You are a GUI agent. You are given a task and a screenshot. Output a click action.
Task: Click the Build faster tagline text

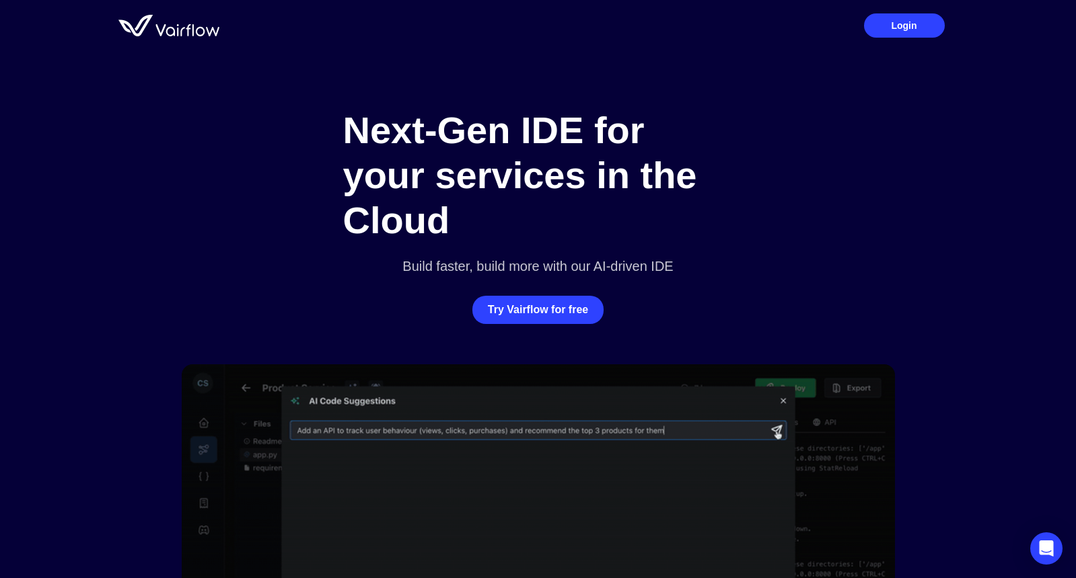(x=538, y=266)
